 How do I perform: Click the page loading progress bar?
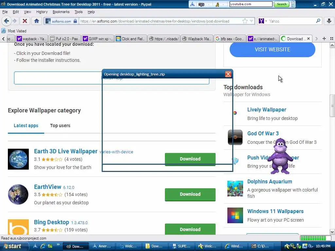tap(315, 238)
